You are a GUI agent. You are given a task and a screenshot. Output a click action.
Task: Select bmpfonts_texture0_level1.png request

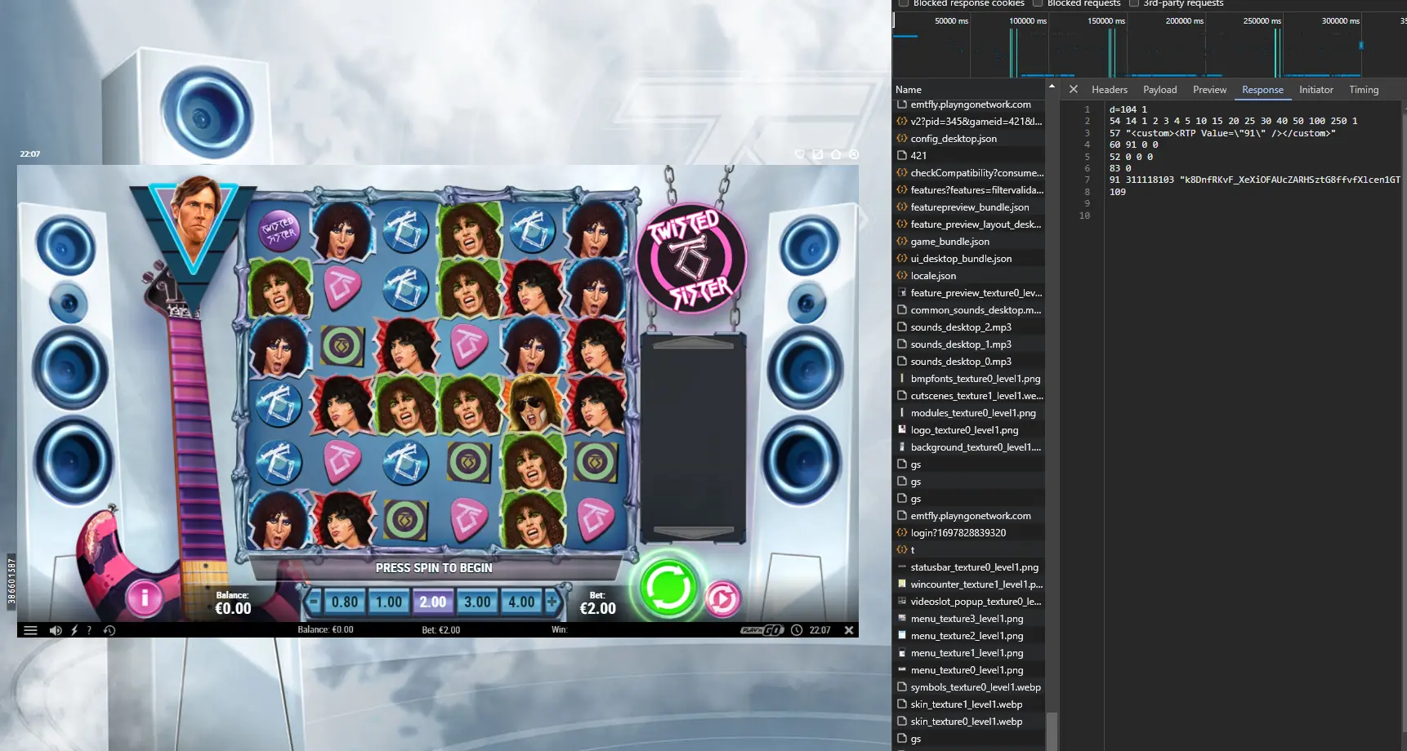point(970,379)
